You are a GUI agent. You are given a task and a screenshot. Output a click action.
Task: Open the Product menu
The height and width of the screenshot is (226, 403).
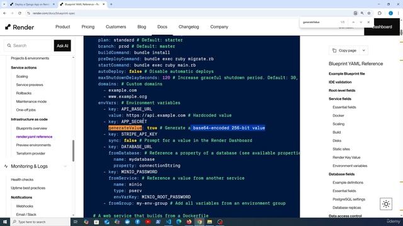(x=63, y=26)
